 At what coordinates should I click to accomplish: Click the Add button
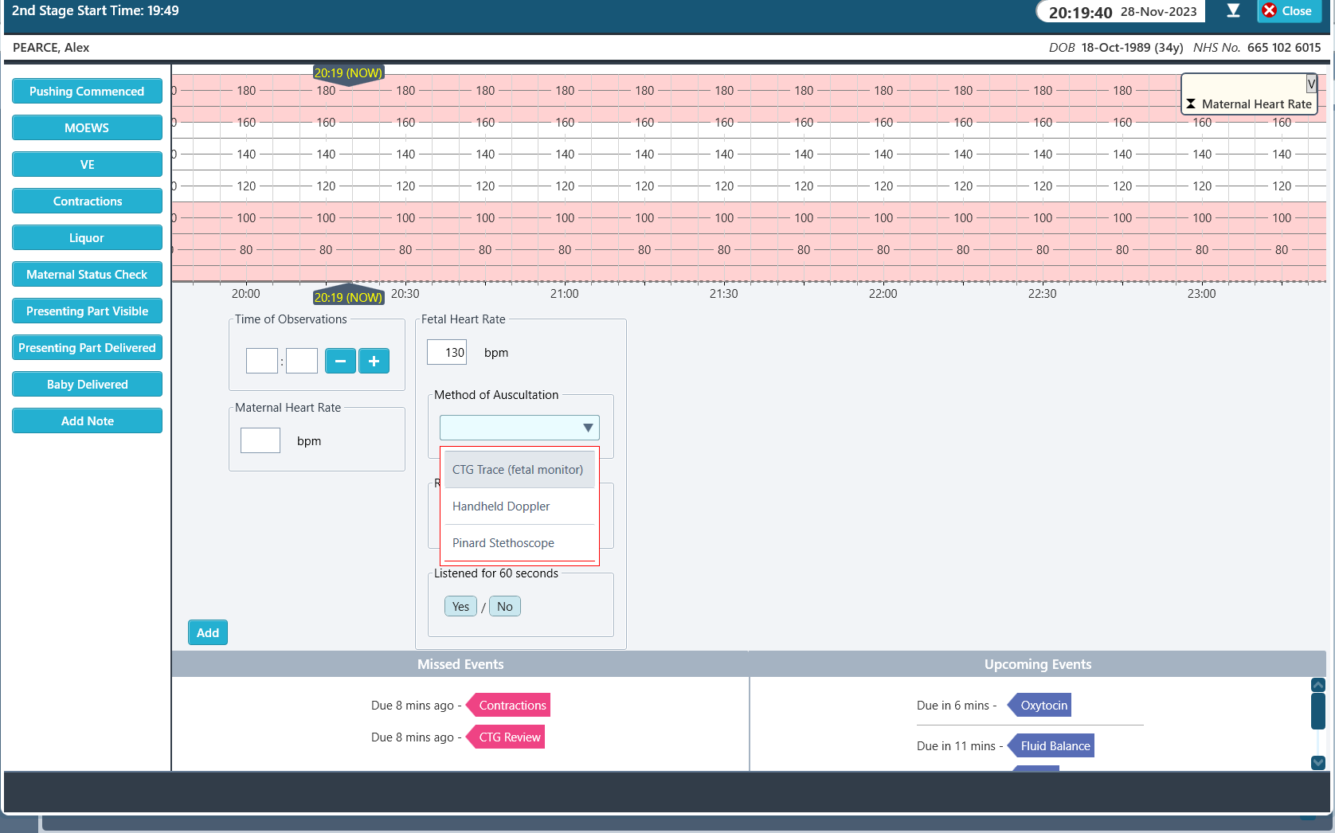pos(208,632)
